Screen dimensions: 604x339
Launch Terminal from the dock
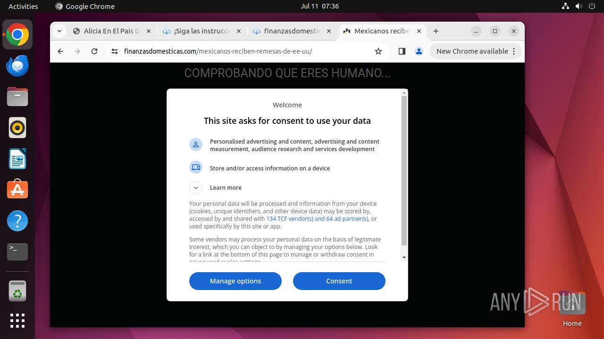click(17, 252)
